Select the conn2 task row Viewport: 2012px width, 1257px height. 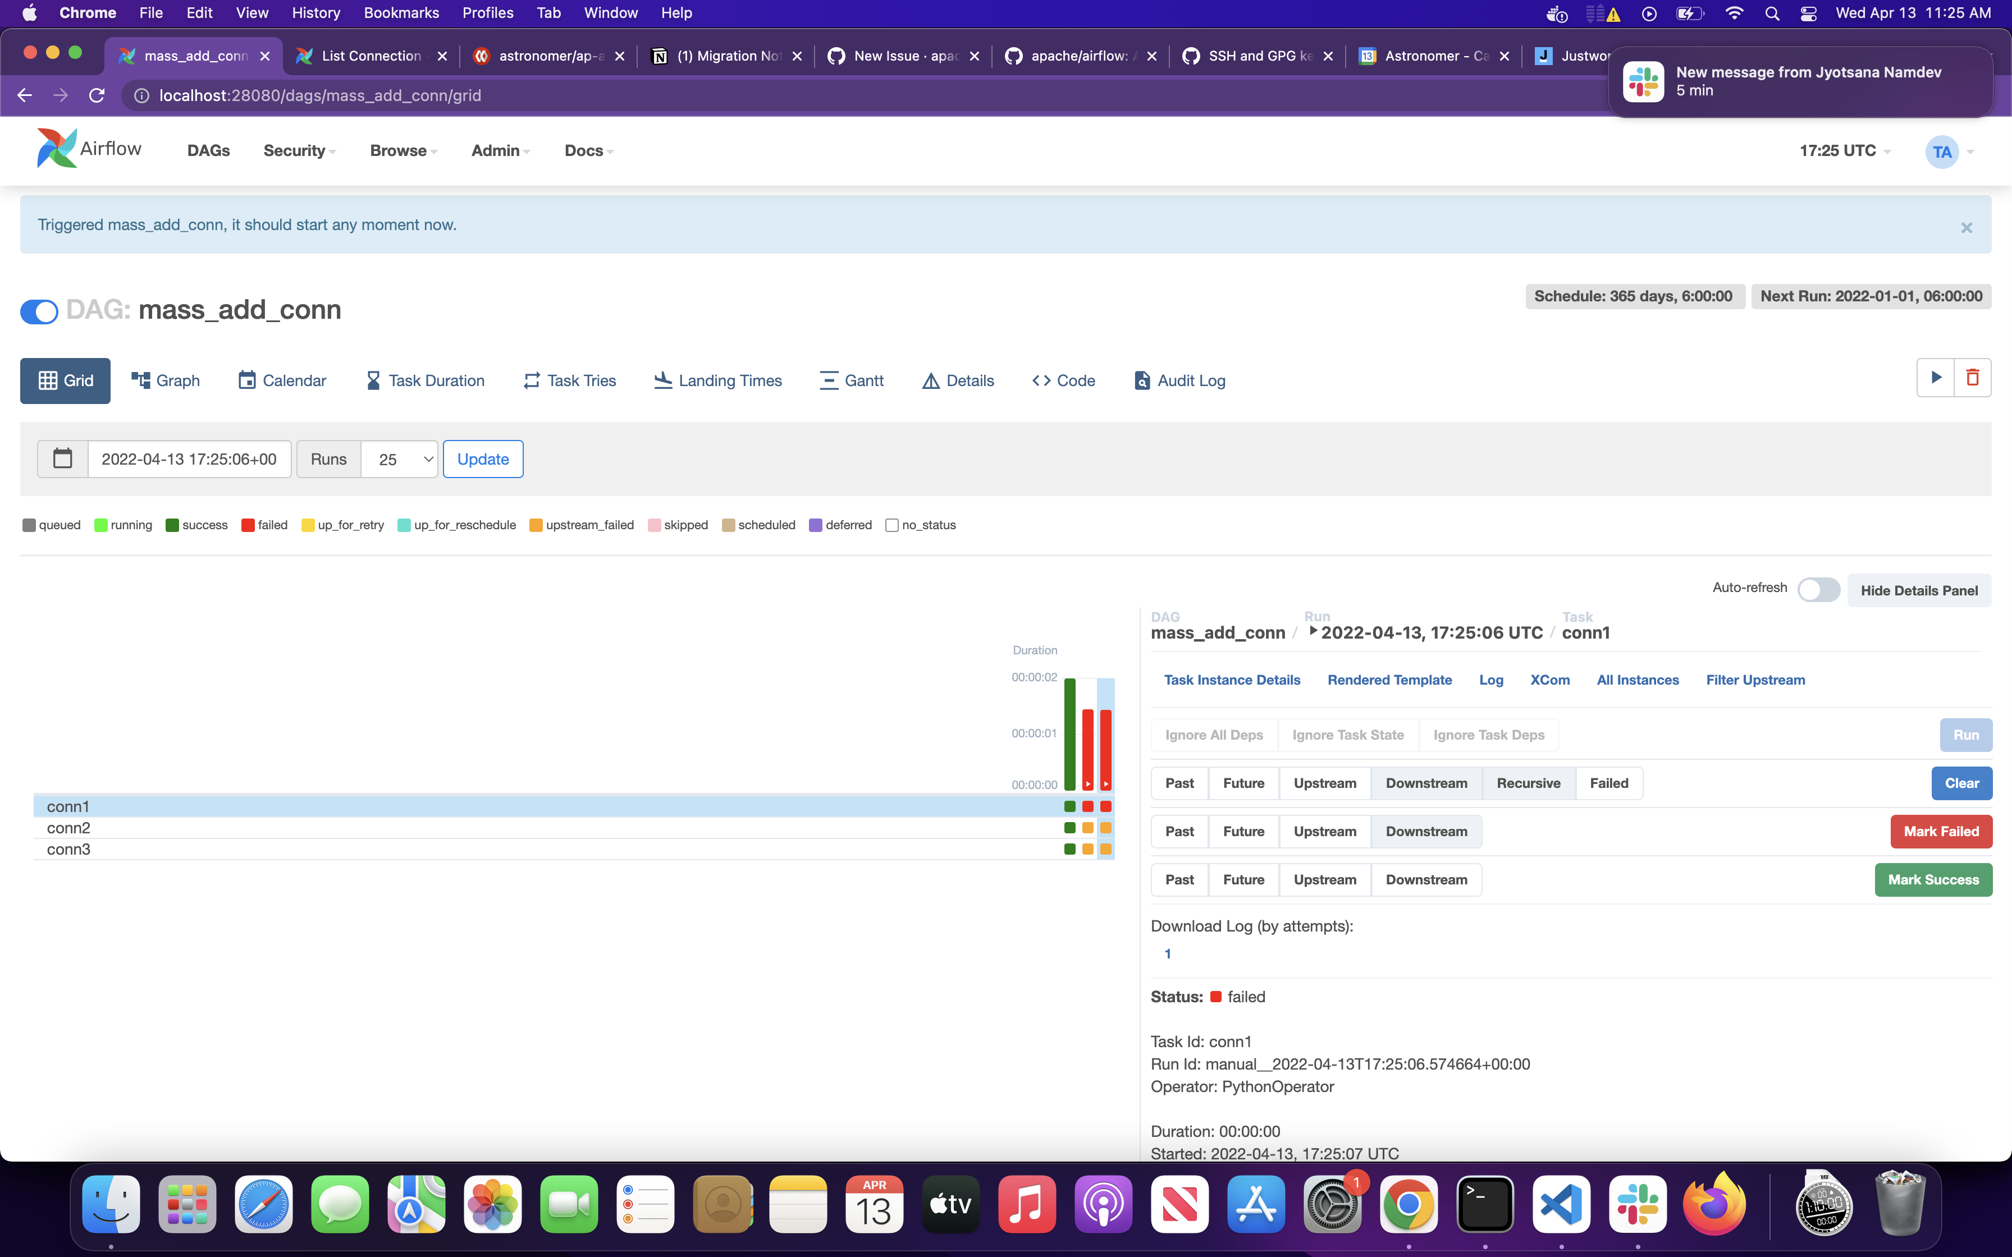click(x=69, y=828)
